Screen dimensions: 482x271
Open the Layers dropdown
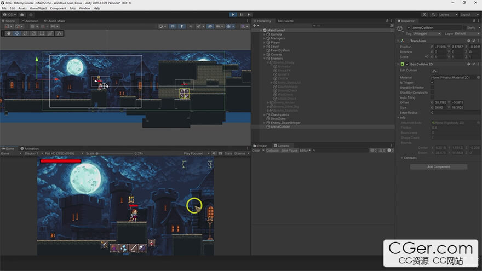(448, 14)
